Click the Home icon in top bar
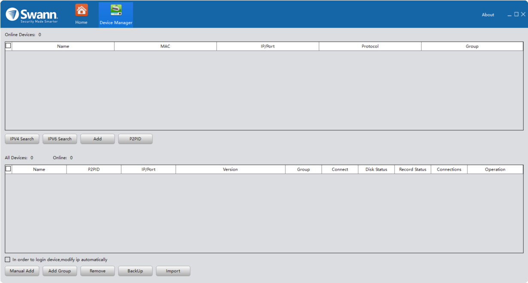 [x=81, y=10]
